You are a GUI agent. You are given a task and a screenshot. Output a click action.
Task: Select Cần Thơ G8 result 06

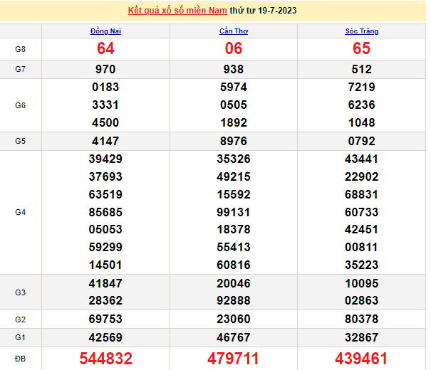[234, 48]
